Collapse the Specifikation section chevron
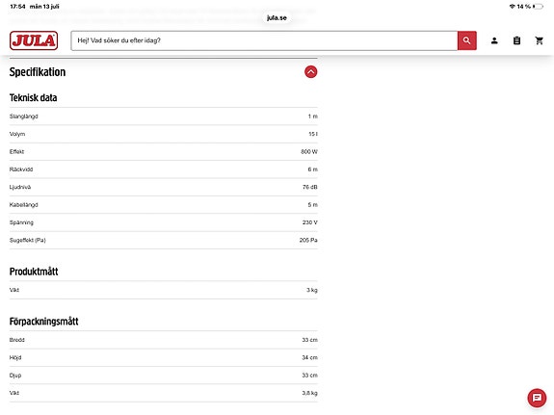The image size is (554, 415). pyautogui.click(x=310, y=72)
